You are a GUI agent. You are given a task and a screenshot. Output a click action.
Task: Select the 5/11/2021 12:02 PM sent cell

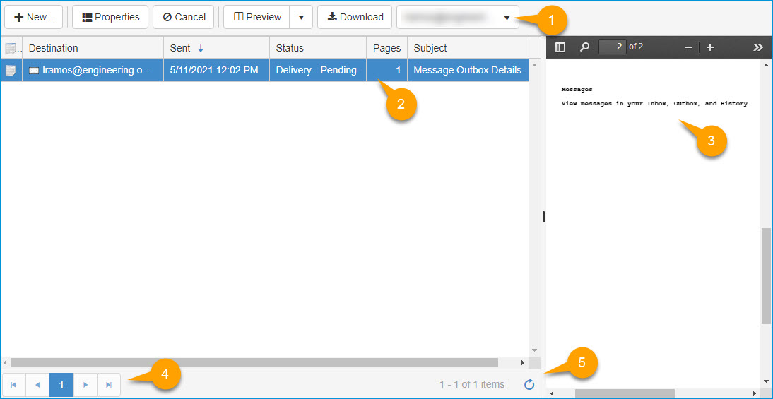pos(216,70)
